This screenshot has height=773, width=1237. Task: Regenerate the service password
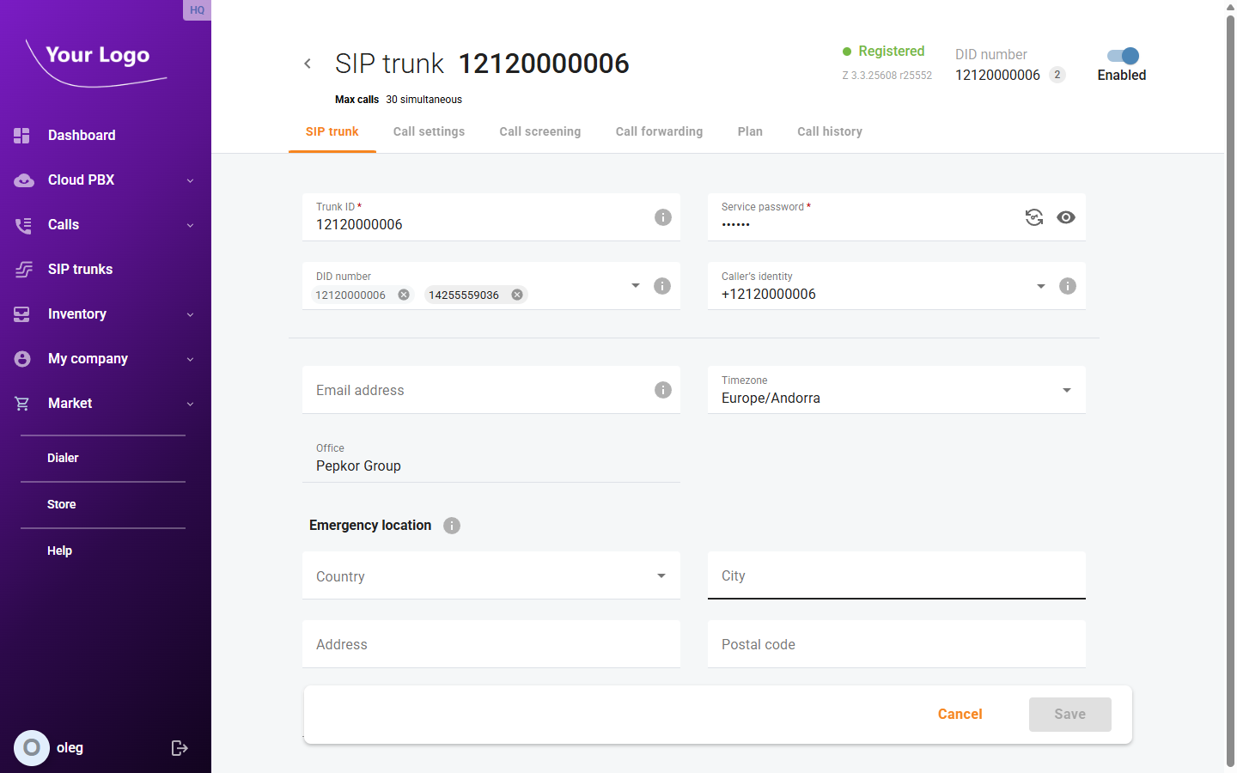point(1034,217)
